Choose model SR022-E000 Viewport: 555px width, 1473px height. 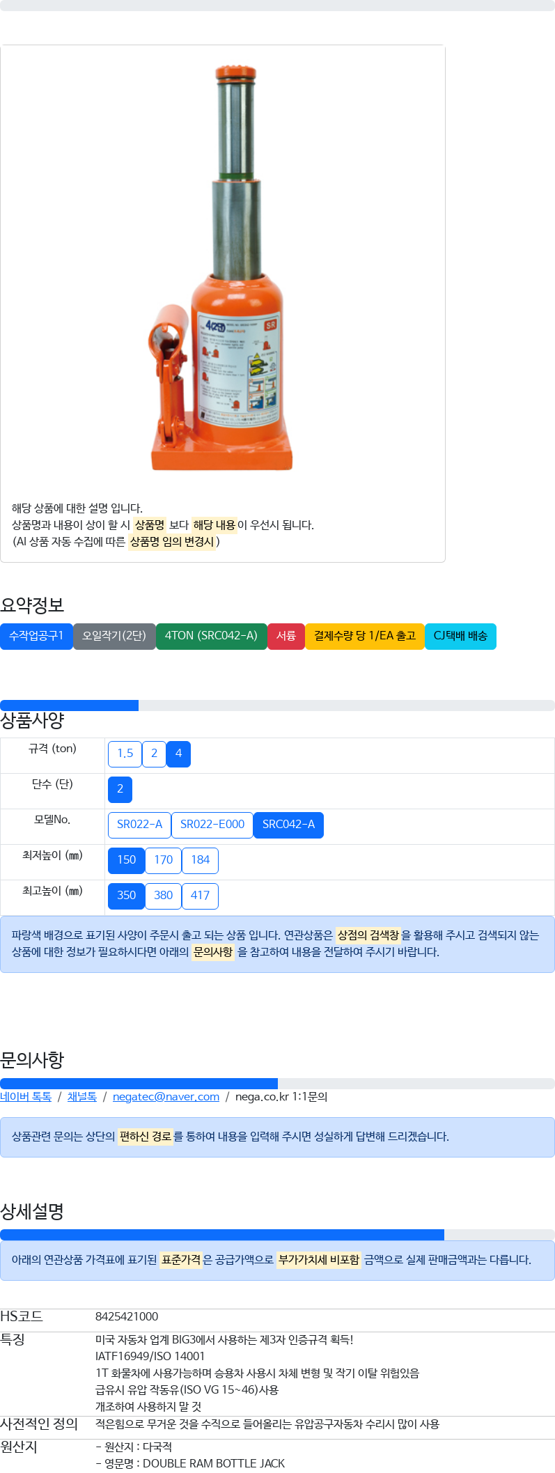(212, 825)
